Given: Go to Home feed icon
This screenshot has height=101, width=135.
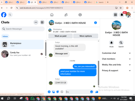Looking at the screenshot, I should coord(52,15).
